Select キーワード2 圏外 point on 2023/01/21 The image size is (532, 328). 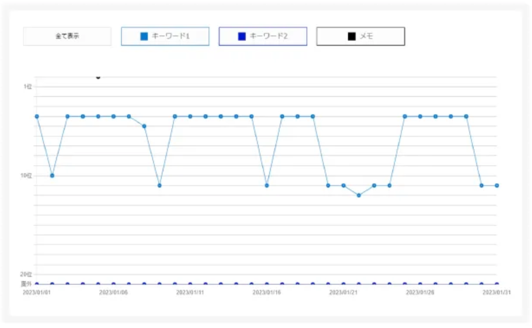[x=343, y=284]
